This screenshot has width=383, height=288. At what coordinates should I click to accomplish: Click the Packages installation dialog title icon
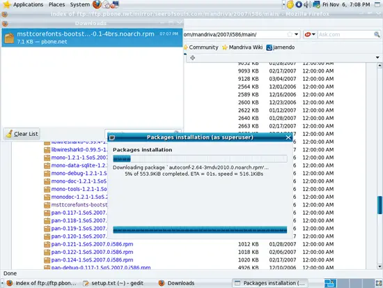112,138
